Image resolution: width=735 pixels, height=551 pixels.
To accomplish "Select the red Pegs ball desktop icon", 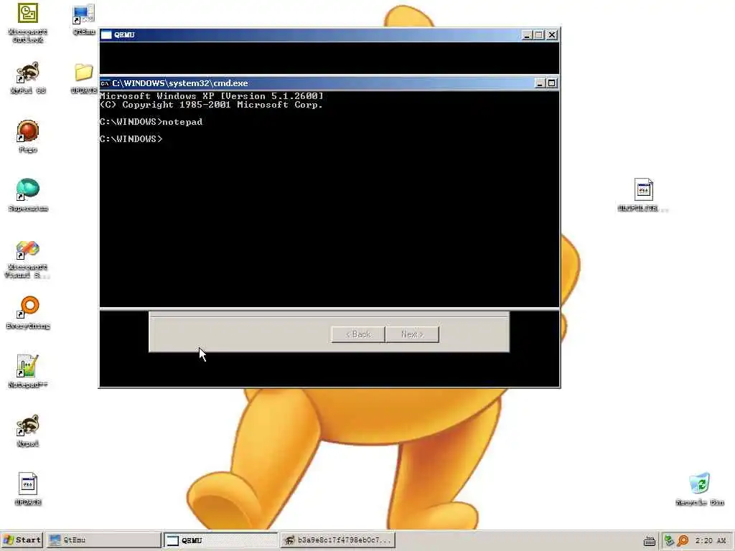I will tap(28, 131).
